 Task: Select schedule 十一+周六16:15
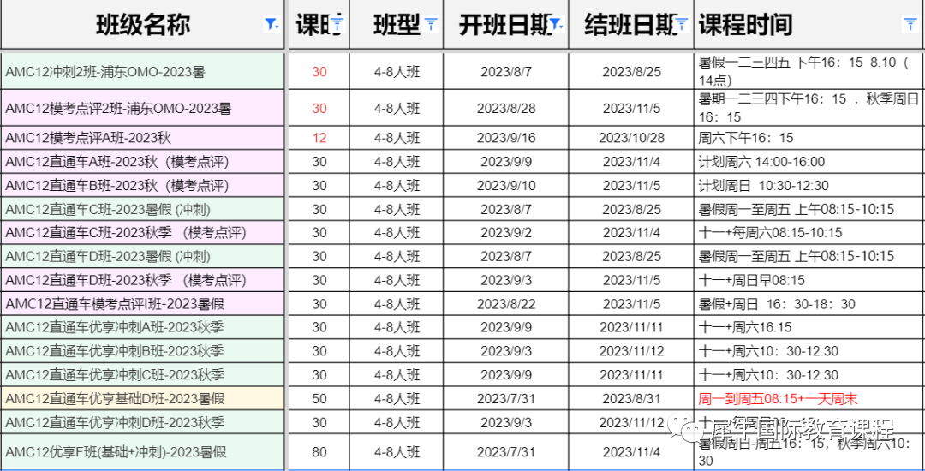745,327
